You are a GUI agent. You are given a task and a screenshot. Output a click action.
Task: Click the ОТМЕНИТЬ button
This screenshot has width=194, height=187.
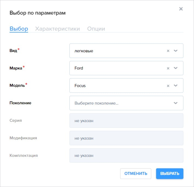(136, 174)
